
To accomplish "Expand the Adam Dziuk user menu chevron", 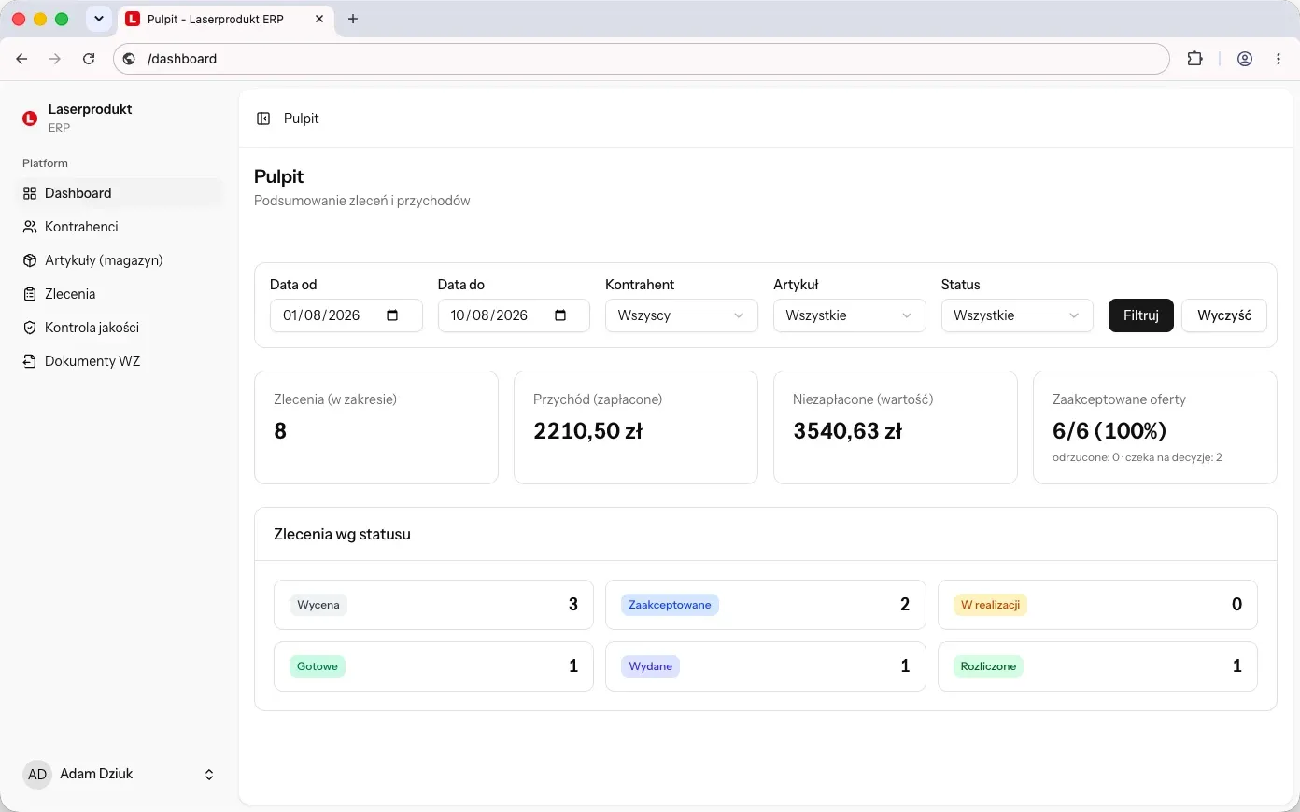I will tap(209, 775).
